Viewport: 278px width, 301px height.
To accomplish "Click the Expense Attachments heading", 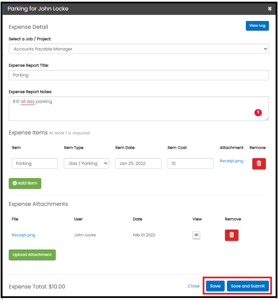I will pyautogui.click(x=38, y=204).
